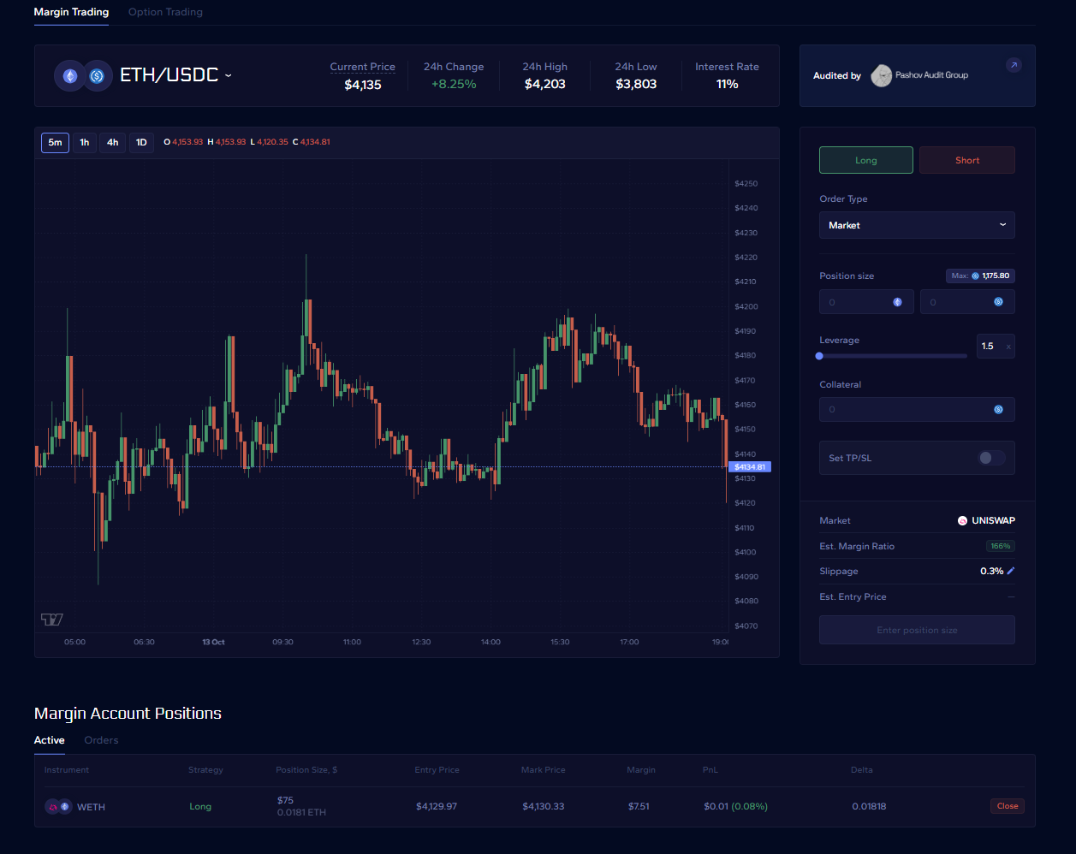Click the USDC coin icon in Collateral field
This screenshot has height=854, width=1076.
pos(998,410)
